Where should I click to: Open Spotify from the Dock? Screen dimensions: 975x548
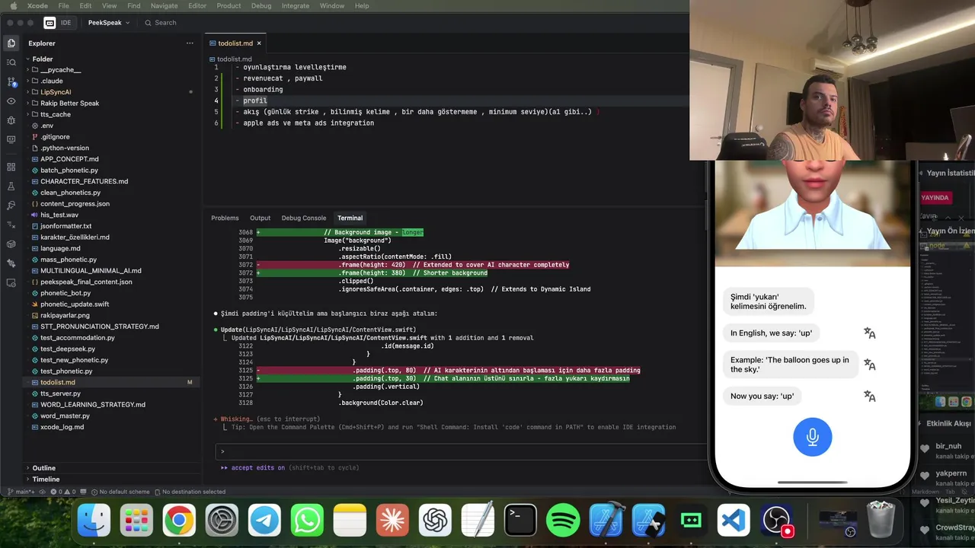click(563, 521)
